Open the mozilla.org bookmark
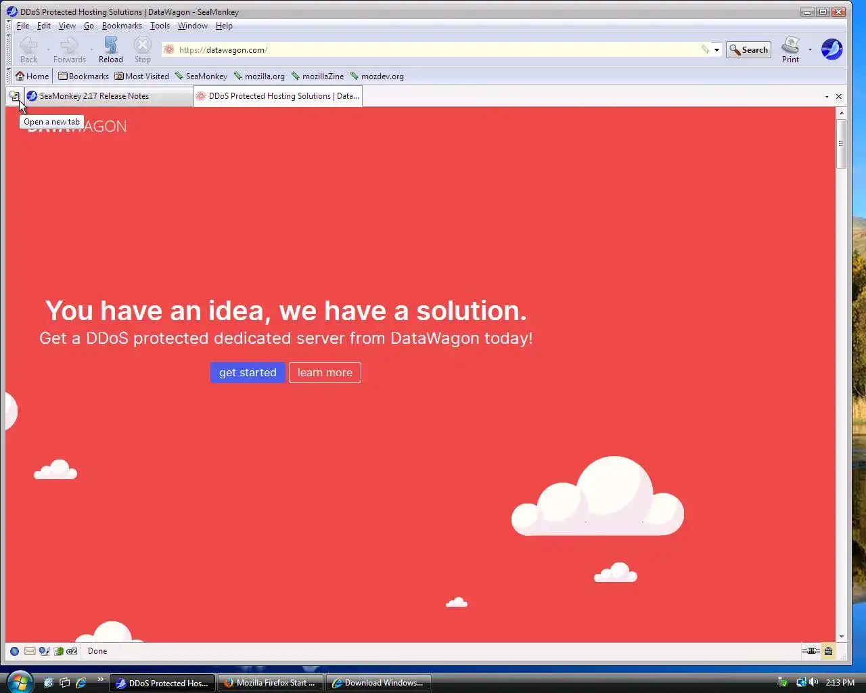Image resolution: width=866 pixels, height=693 pixels. pos(259,76)
